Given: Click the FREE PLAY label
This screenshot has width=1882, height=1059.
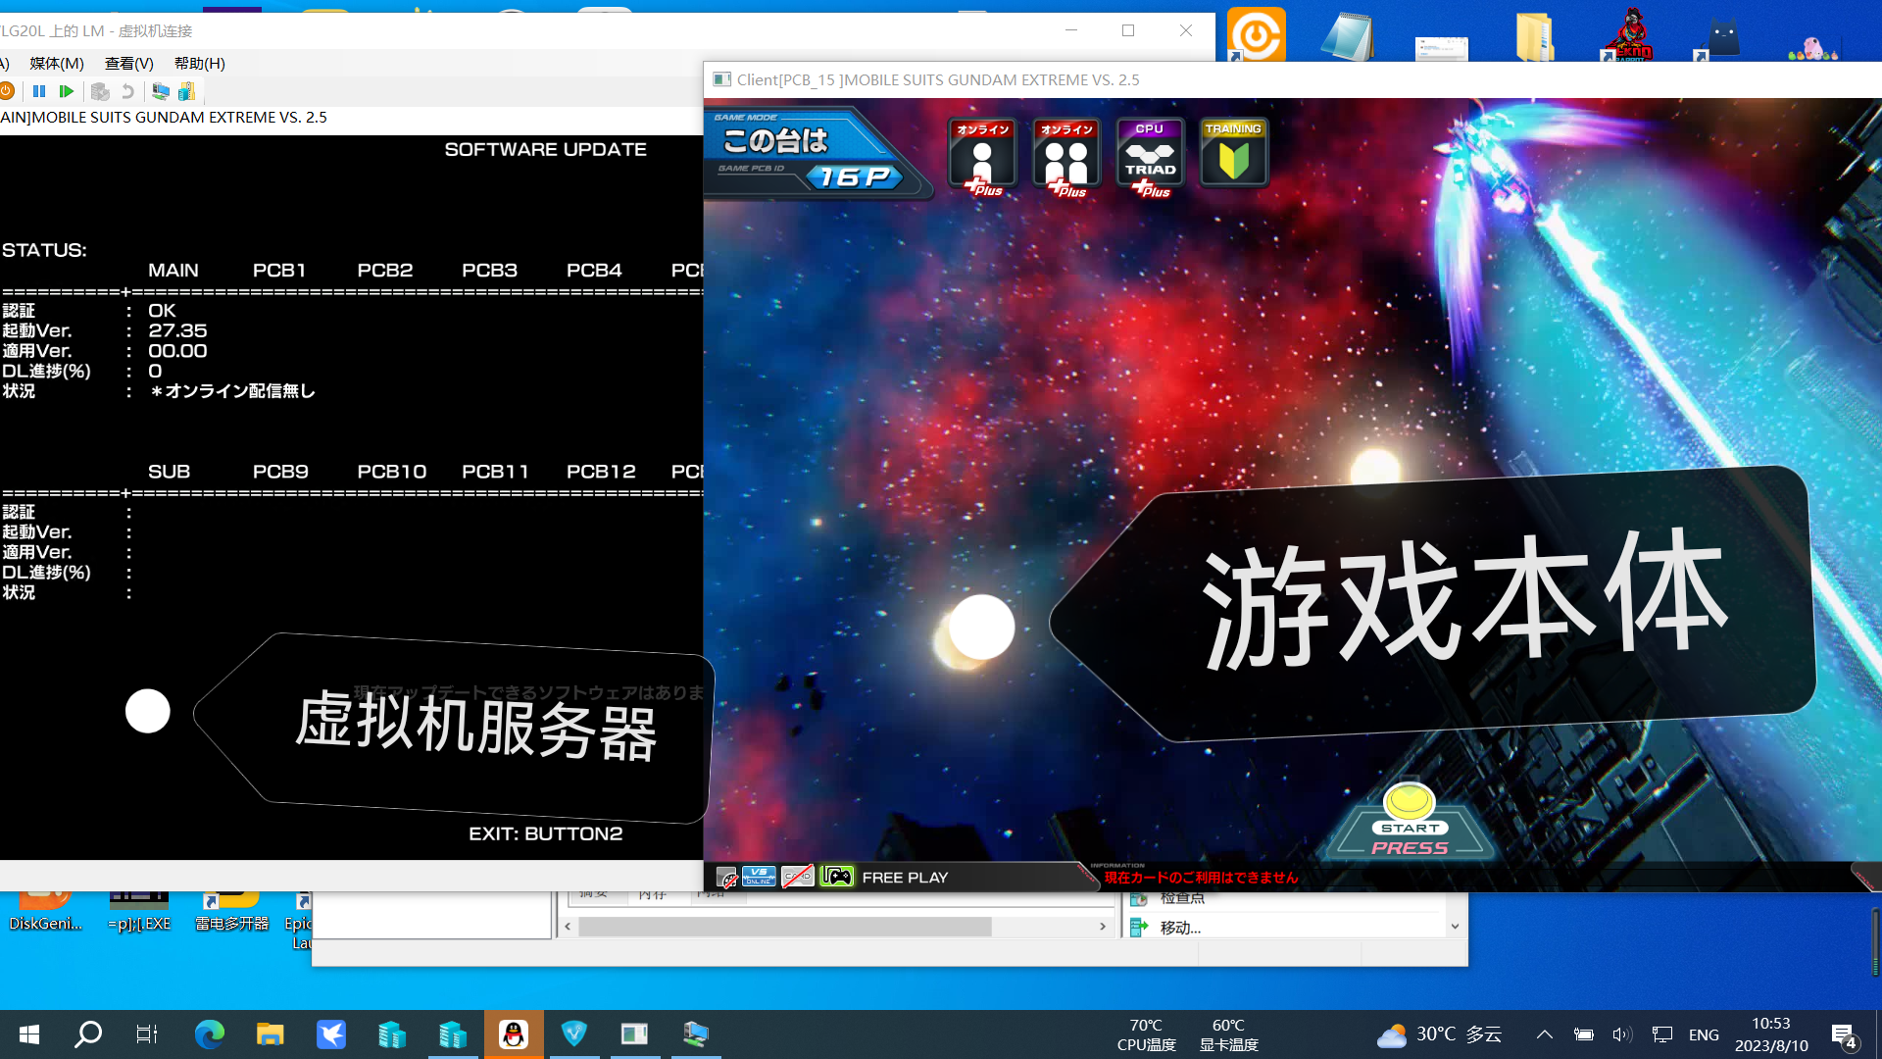Looking at the screenshot, I should [905, 878].
